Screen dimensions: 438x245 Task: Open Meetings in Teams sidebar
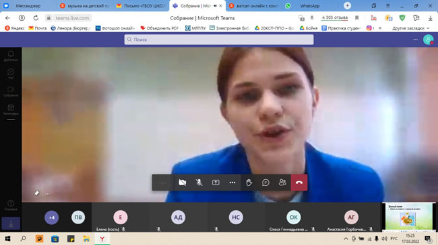(x=11, y=91)
